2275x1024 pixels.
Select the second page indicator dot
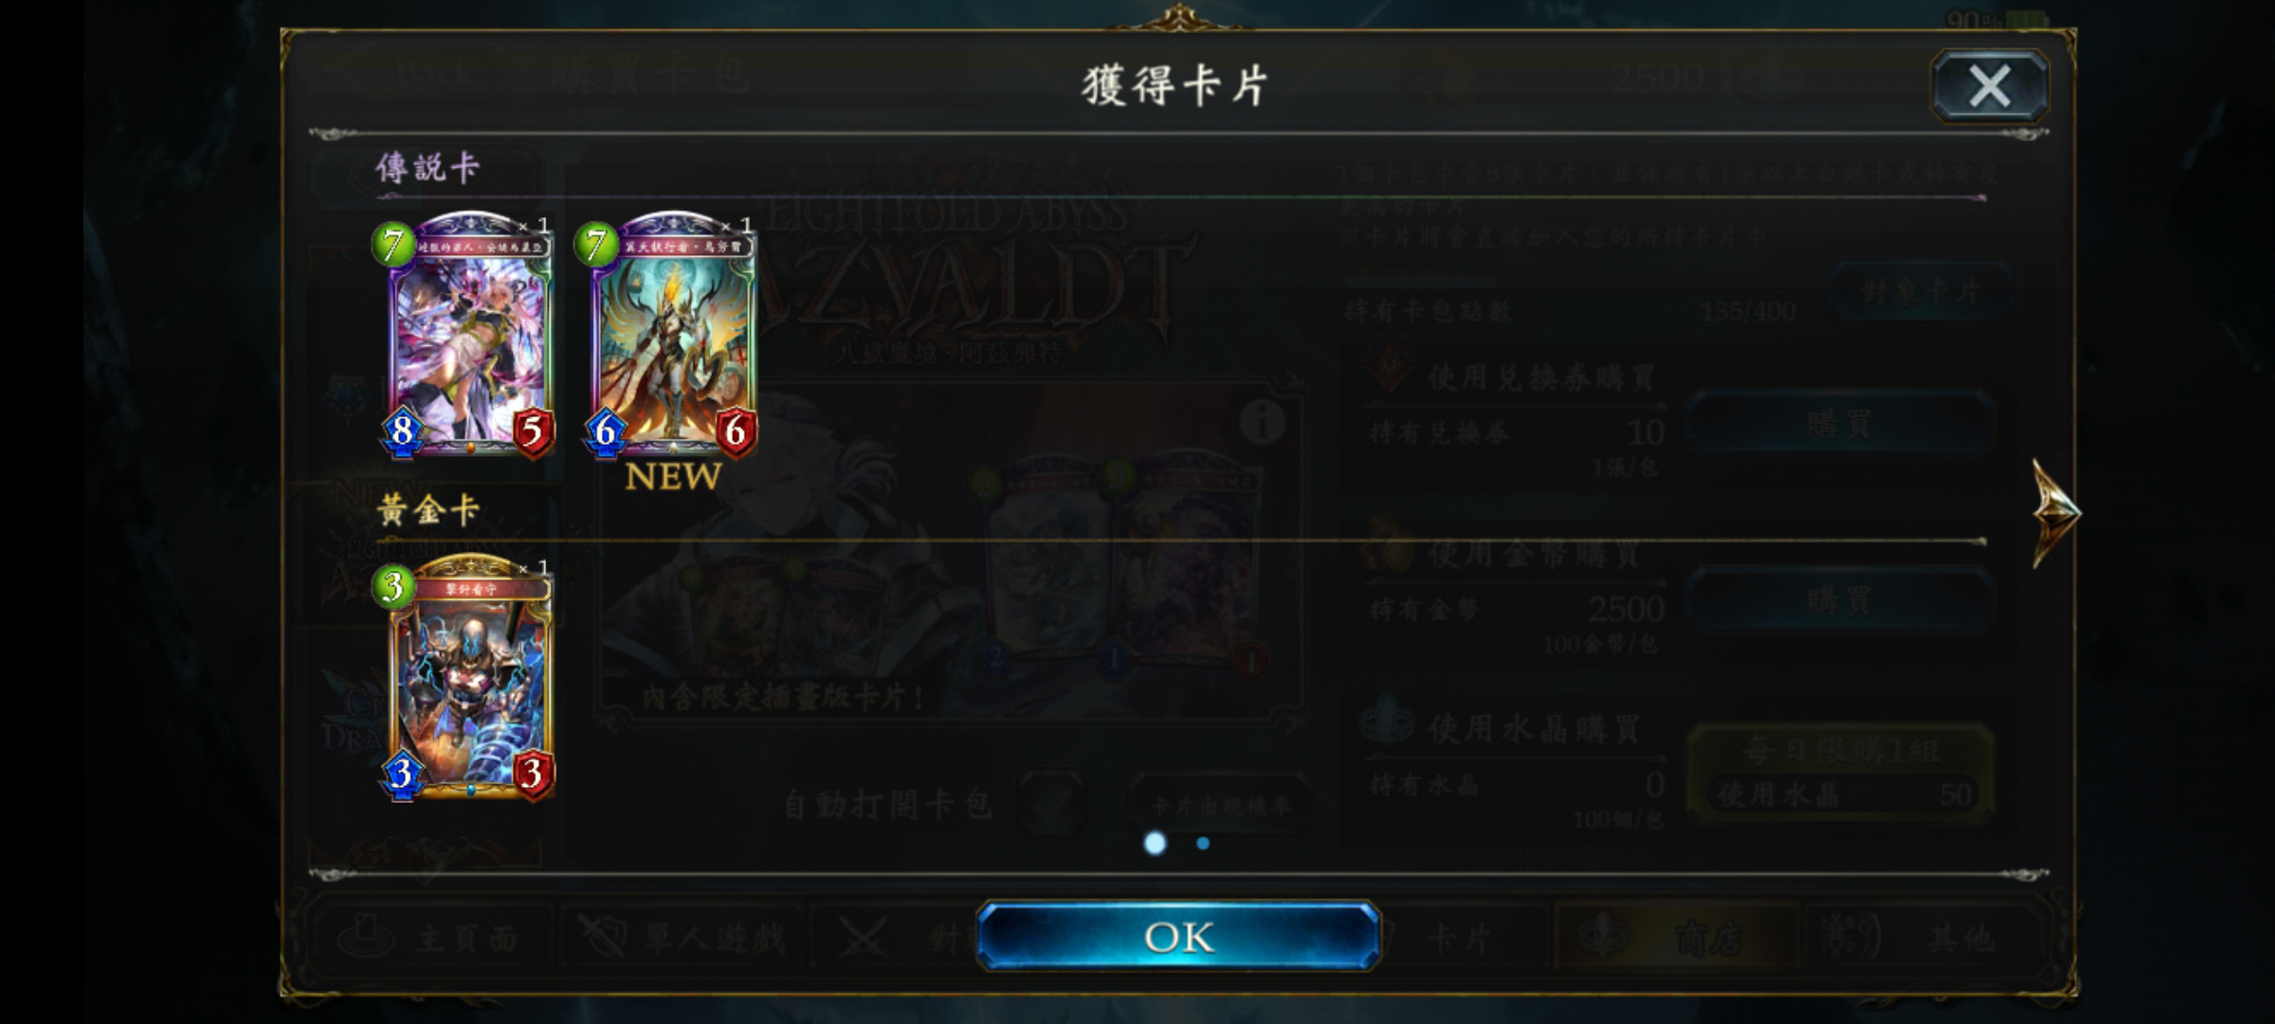pyautogui.click(x=1203, y=843)
